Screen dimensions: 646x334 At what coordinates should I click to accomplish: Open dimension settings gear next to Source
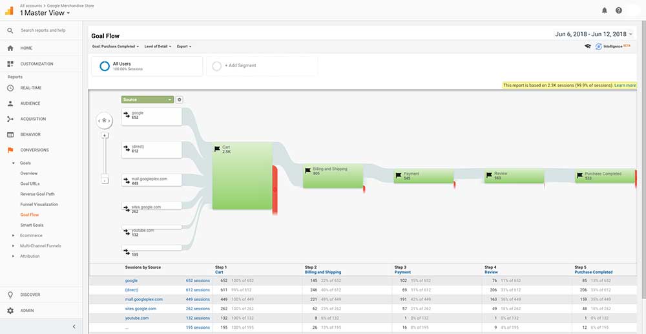pos(180,99)
